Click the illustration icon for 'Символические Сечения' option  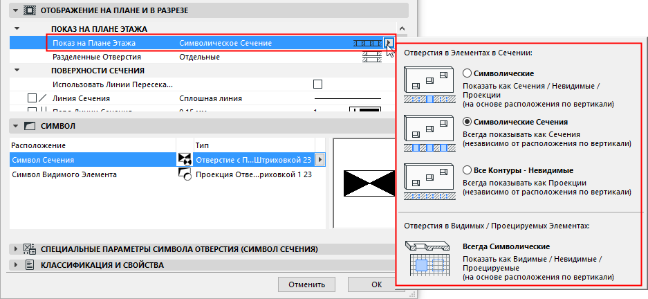(429, 133)
